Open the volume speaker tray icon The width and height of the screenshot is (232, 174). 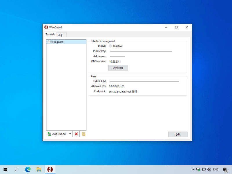coord(209,169)
